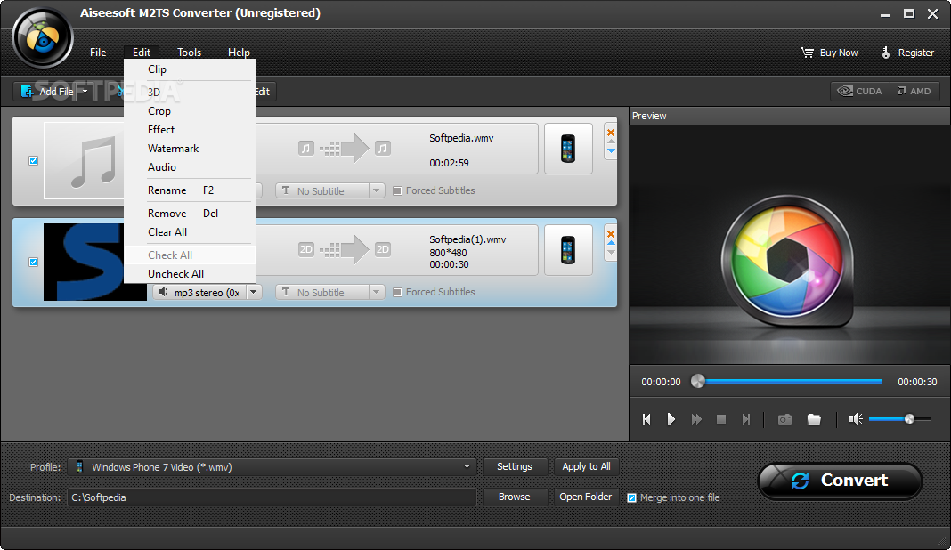
Task: Click the source audio note icon for Softpedia.wmv
Action: (x=305, y=148)
